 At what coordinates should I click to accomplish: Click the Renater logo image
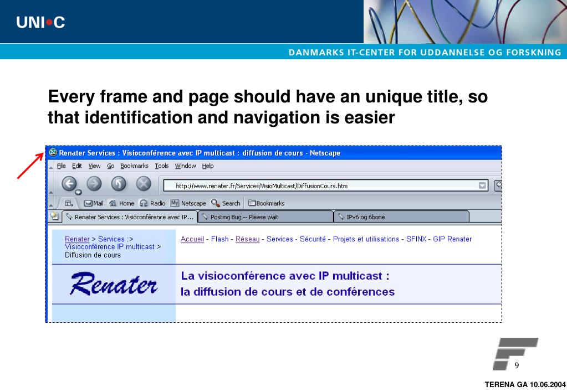(x=114, y=284)
